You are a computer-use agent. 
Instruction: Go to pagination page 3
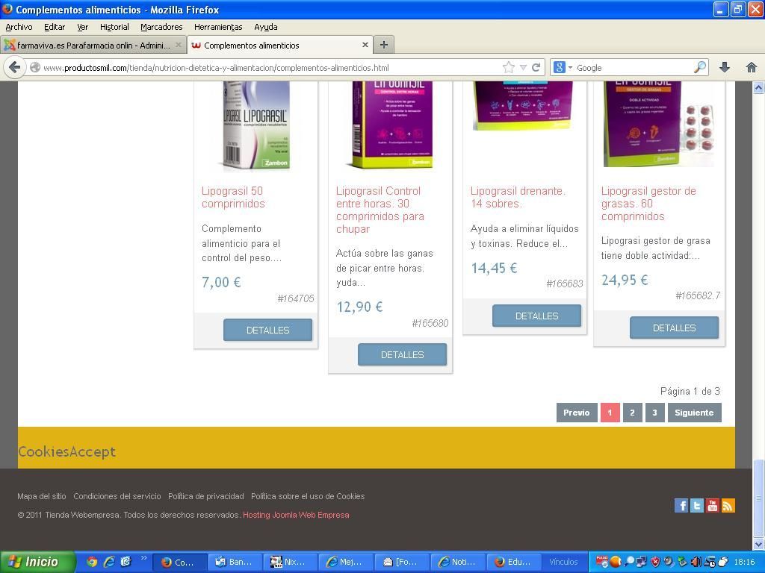[654, 413]
